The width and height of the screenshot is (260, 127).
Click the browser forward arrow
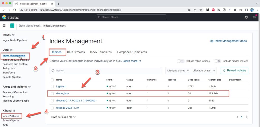[9, 10]
